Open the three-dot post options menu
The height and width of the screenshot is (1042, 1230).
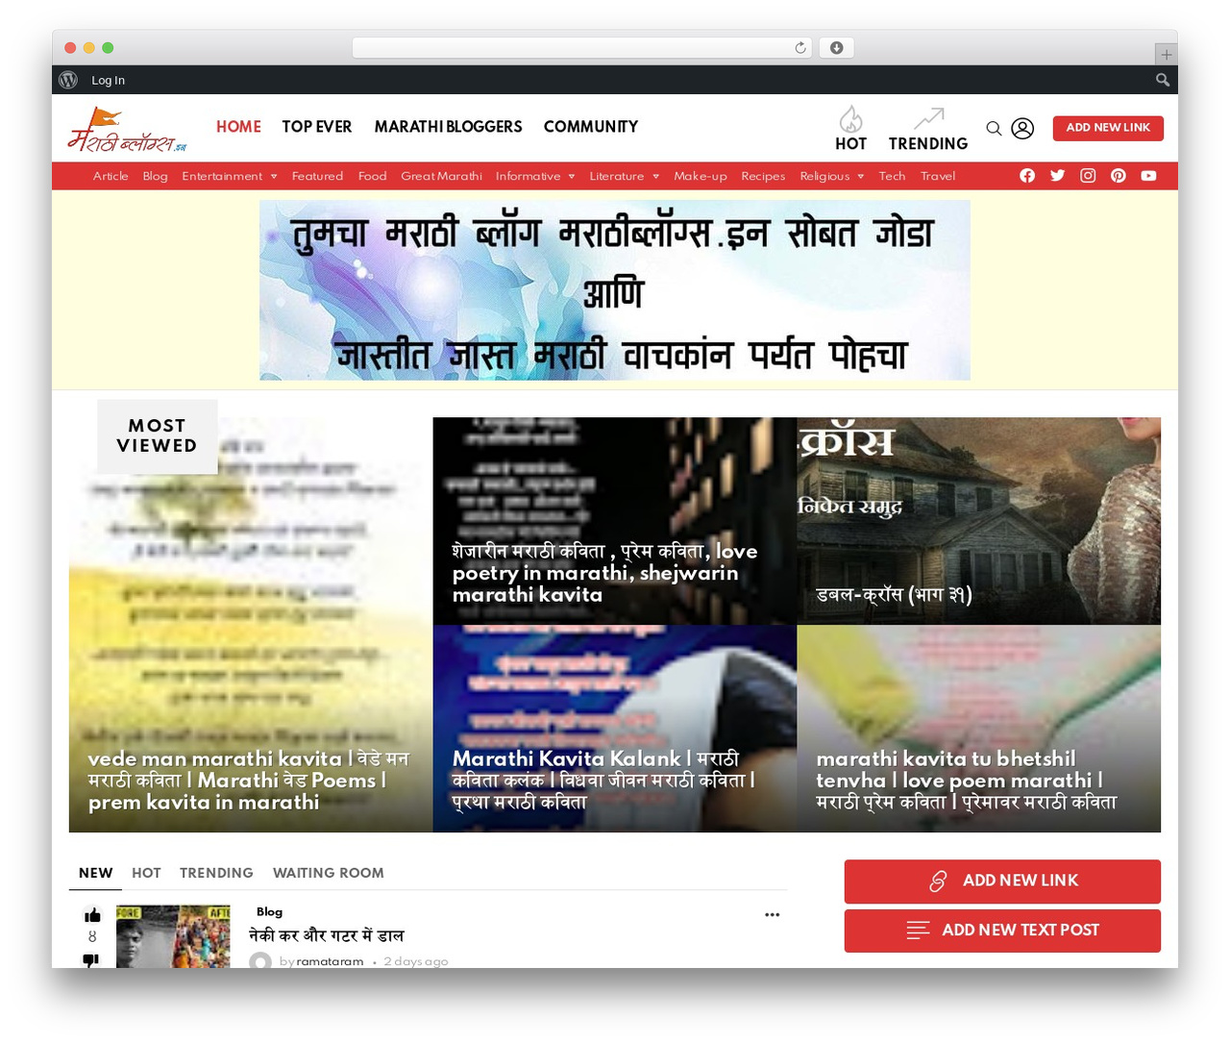pos(772,914)
